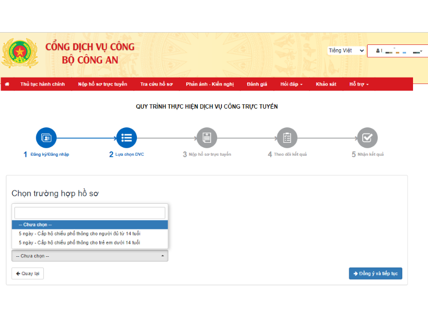Open Thủ tục hành chính menu item
Screen dimensions: 428x321
42,85
